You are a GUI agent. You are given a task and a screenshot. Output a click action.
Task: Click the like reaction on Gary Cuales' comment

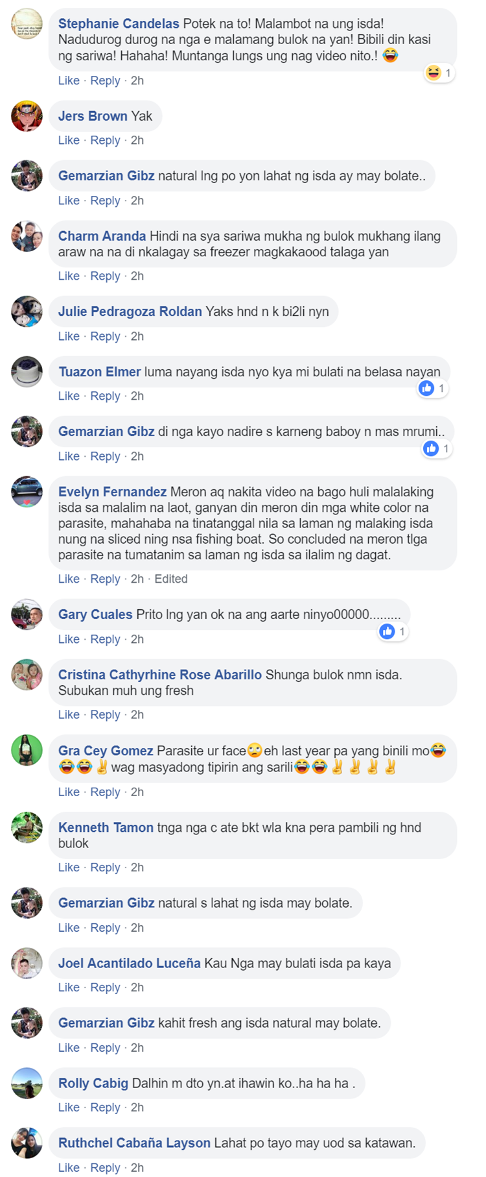tap(393, 631)
